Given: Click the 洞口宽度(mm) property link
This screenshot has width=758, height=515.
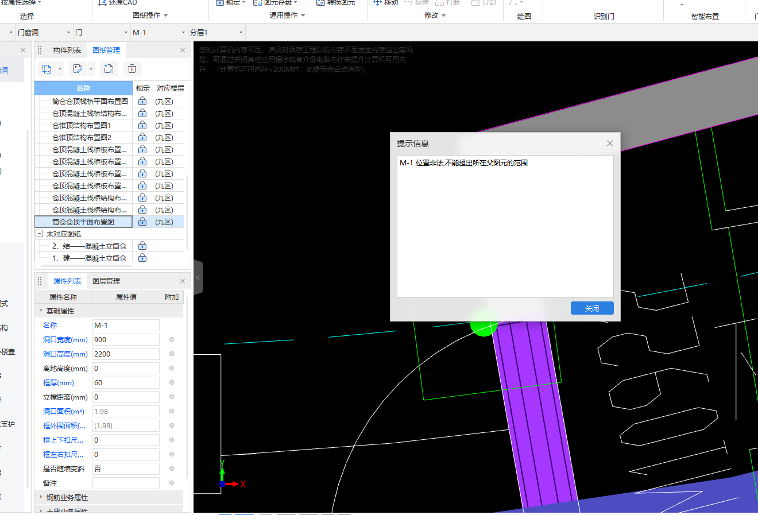Looking at the screenshot, I should click(x=65, y=340).
